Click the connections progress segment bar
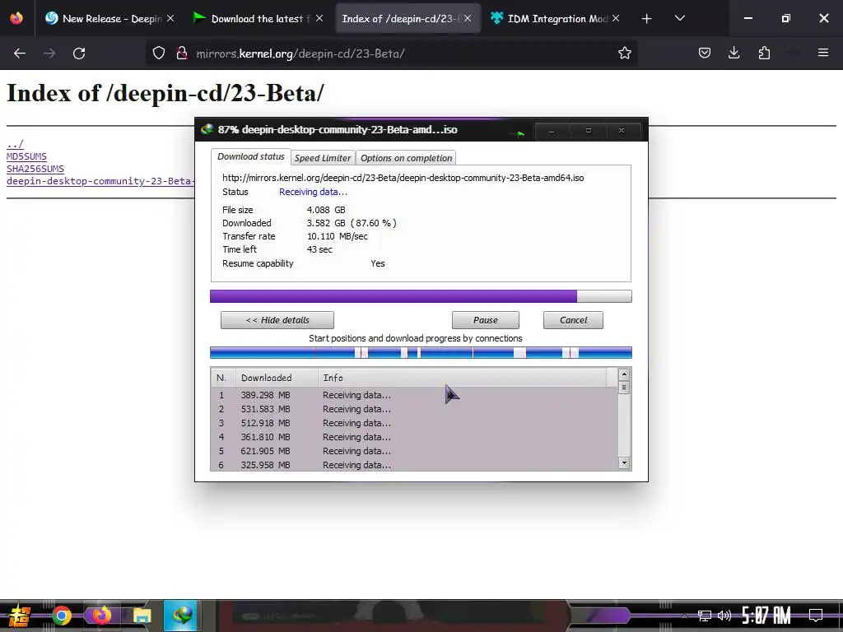Screen dimensions: 843x632 [421, 353]
